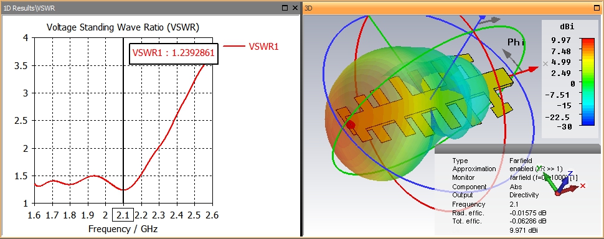Select the VSWR1 legend entry
Viewport: 604px width, 239px height.
(x=251, y=47)
